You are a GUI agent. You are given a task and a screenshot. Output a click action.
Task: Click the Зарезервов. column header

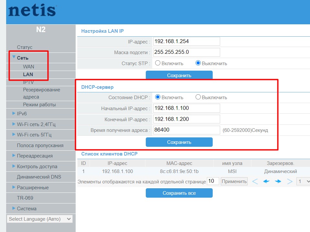pyautogui.click(x=281, y=163)
